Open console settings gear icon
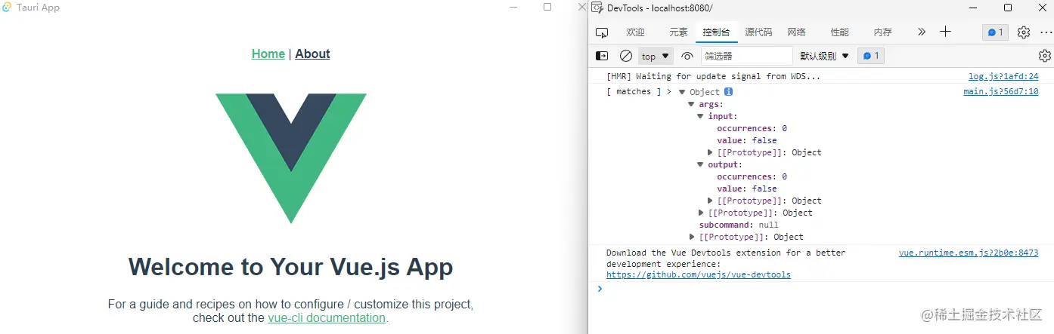This screenshot has width=1054, height=334. (1045, 56)
